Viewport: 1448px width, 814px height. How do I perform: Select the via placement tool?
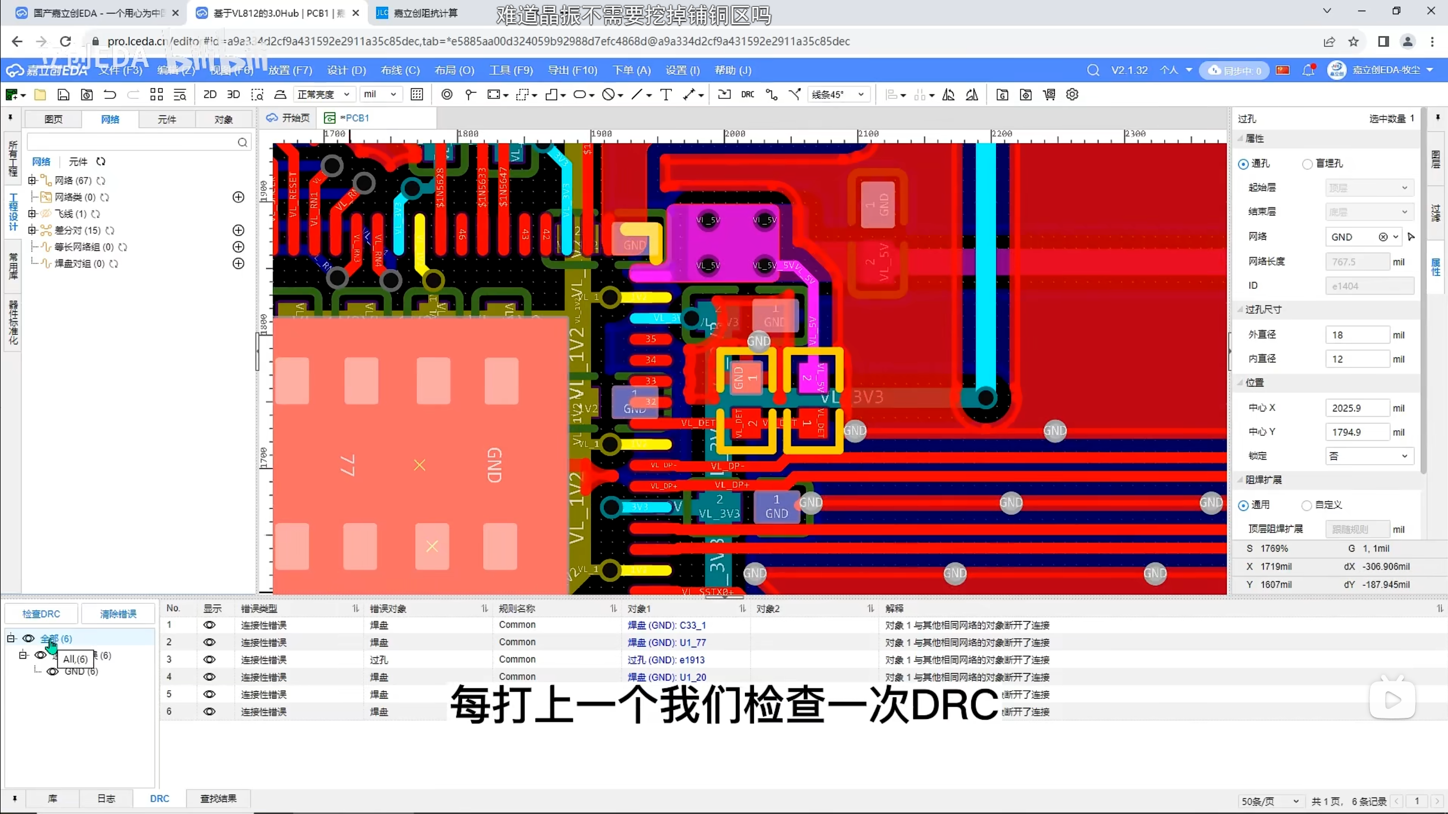pyautogui.click(x=446, y=94)
